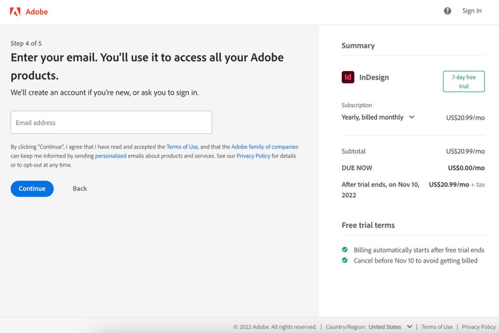
Task: Click the Sign In link
Action: pyautogui.click(x=472, y=11)
